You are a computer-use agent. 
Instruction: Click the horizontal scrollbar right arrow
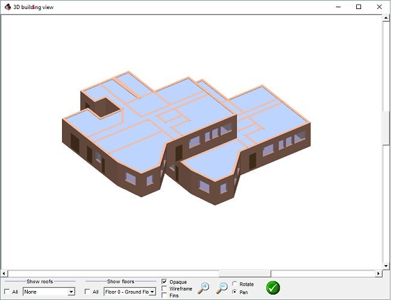[x=379, y=273]
